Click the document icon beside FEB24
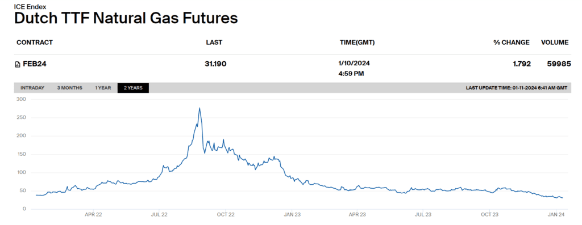Image resolution: width=582 pixels, height=225 pixels. (18, 65)
